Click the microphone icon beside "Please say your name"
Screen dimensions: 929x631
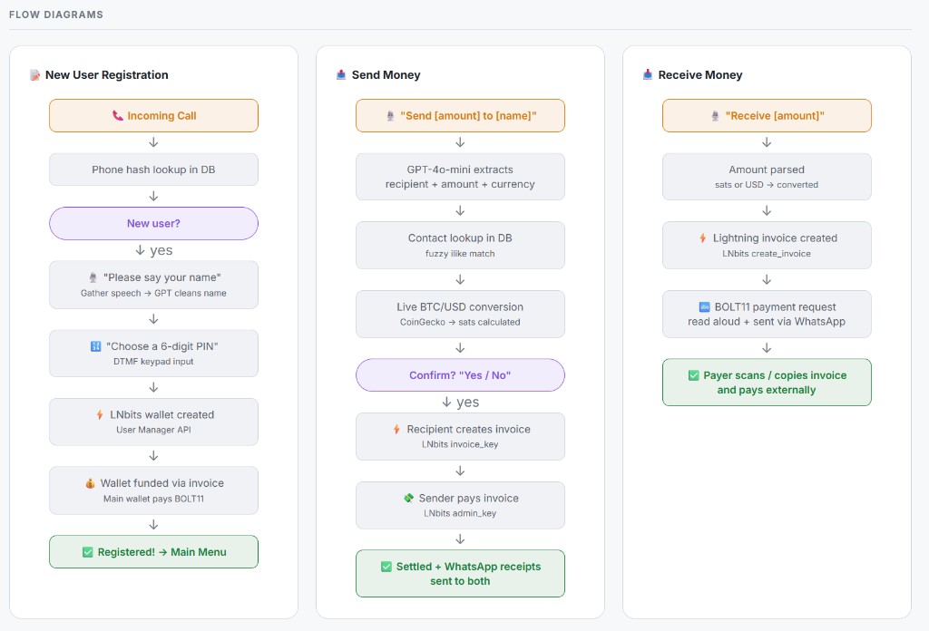tap(93, 277)
